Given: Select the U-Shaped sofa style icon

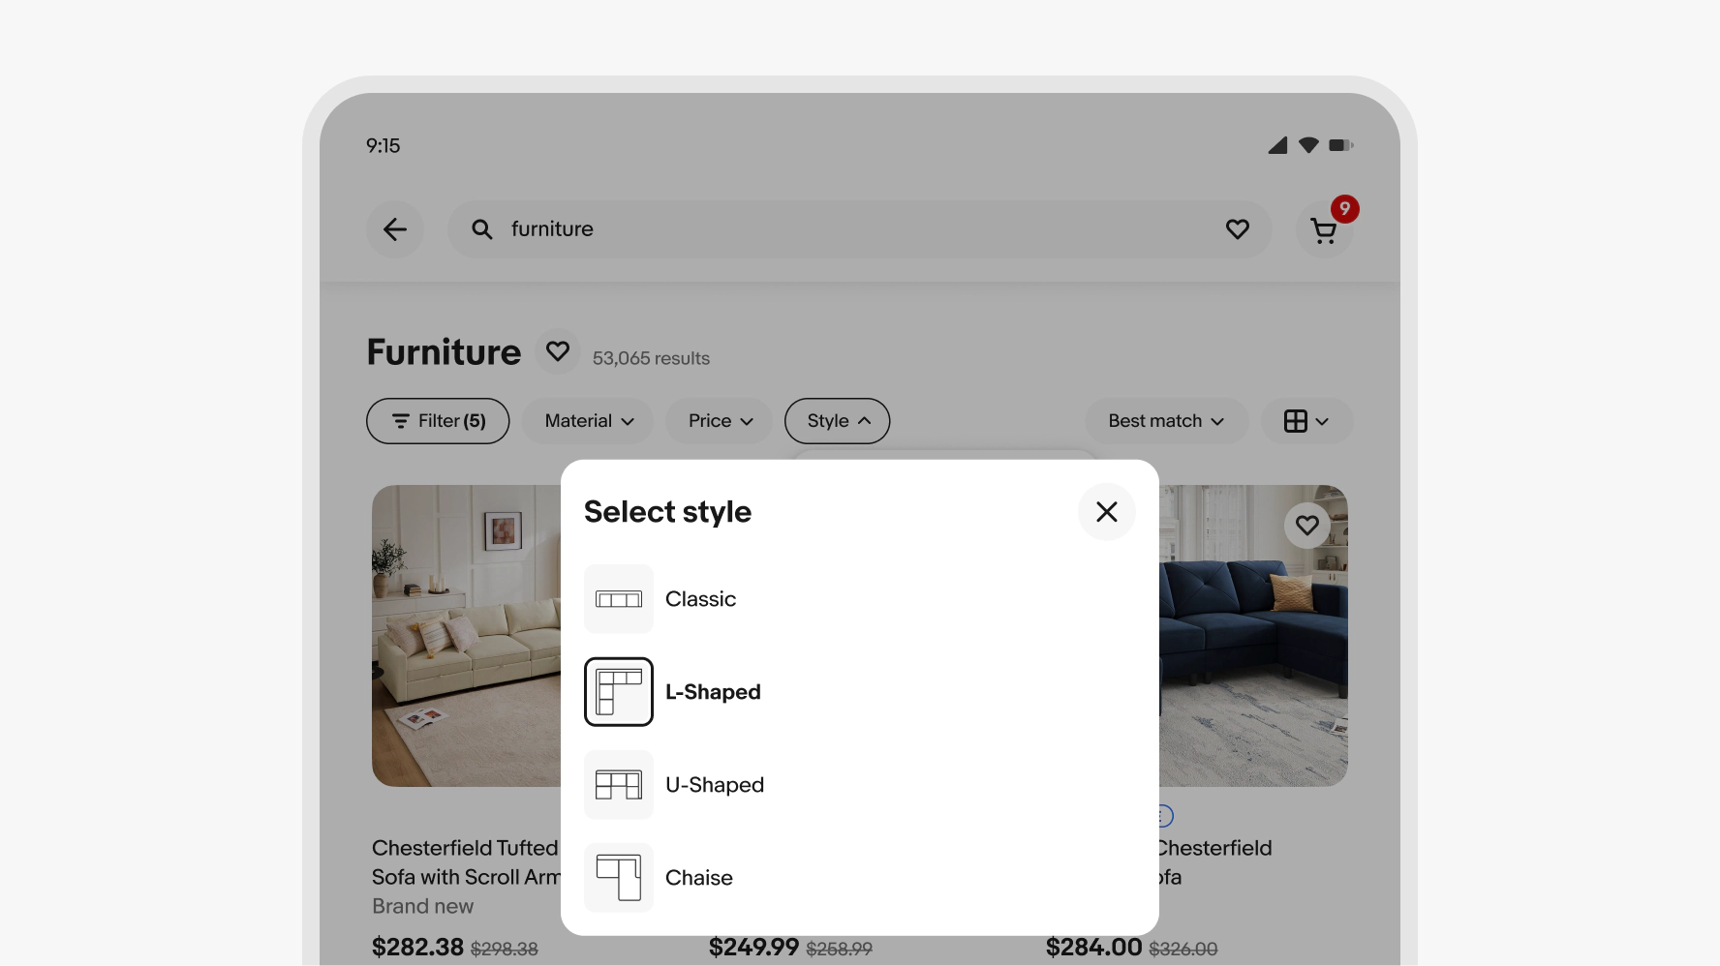Looking at the screenshot, I should [x=619, y=785].
